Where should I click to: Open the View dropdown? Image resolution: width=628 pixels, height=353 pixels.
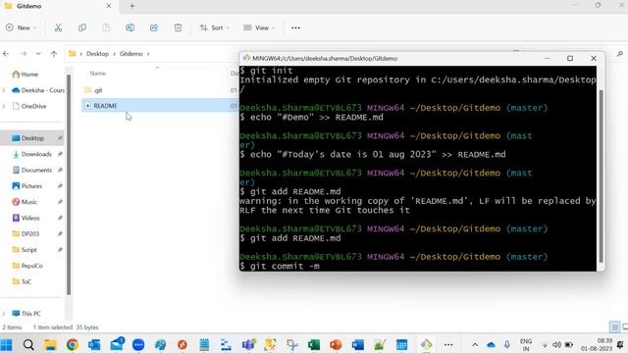[x=259, y=27]
